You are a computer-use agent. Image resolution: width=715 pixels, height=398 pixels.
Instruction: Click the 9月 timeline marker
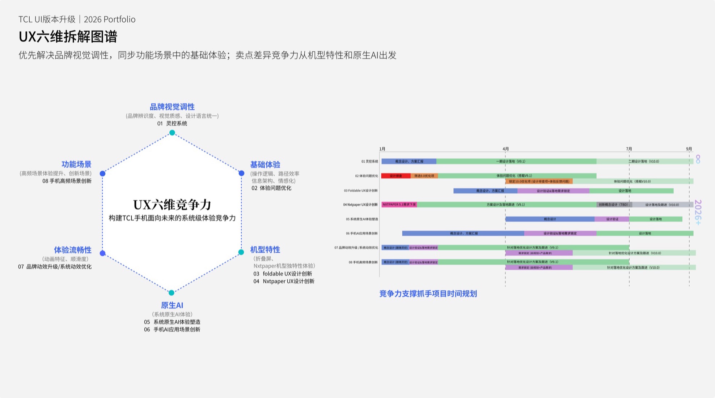[x=689, y=149]
